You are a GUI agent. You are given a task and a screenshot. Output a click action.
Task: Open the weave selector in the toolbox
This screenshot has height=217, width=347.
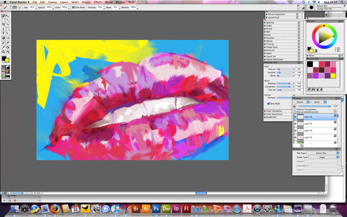point(8,72)
